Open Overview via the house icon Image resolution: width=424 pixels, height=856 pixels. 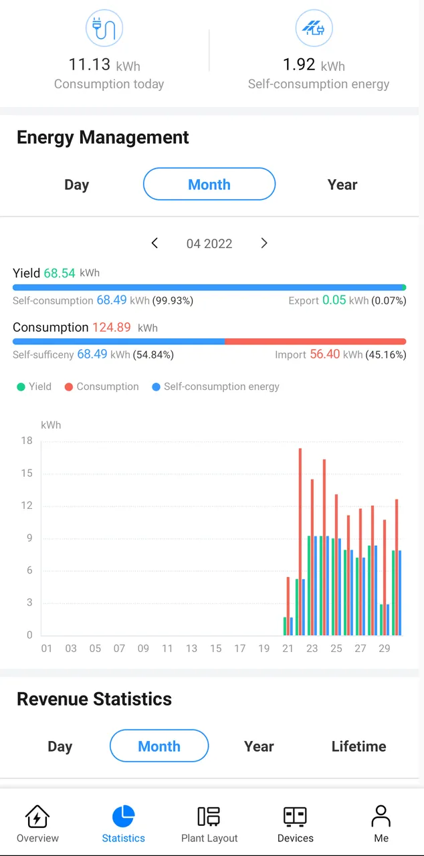(x=37, y=817)
